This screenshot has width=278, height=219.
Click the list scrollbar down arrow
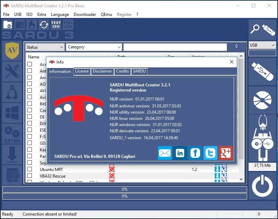point(241,179)
